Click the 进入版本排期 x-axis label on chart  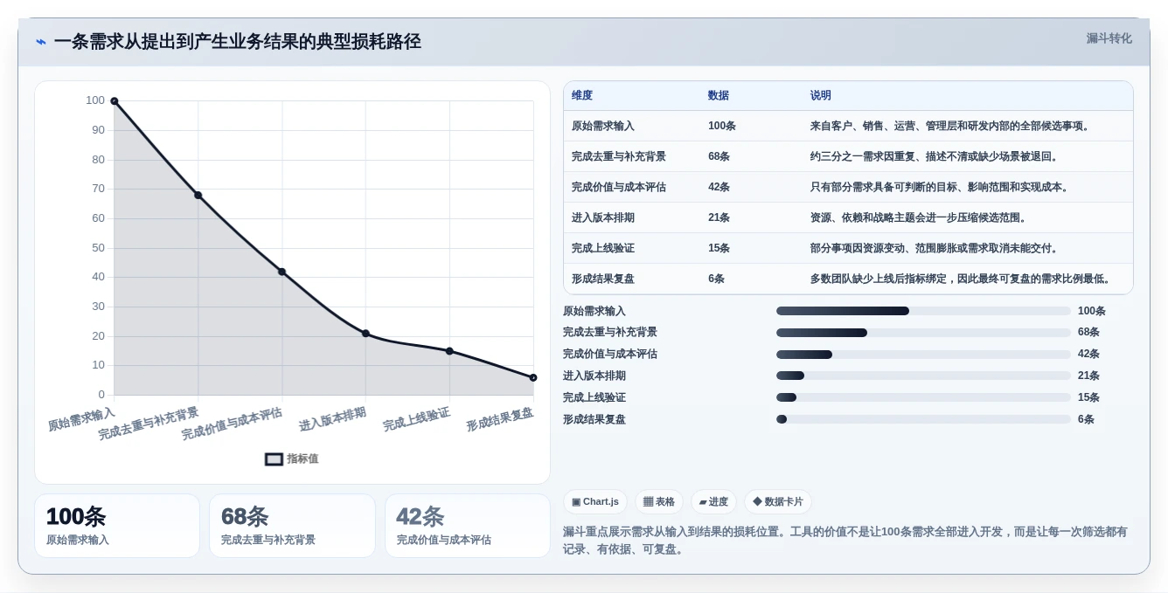(332, 418)
